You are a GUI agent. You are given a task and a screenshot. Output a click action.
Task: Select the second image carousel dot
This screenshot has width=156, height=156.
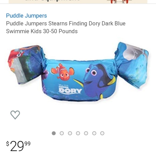tap(62, 133)
